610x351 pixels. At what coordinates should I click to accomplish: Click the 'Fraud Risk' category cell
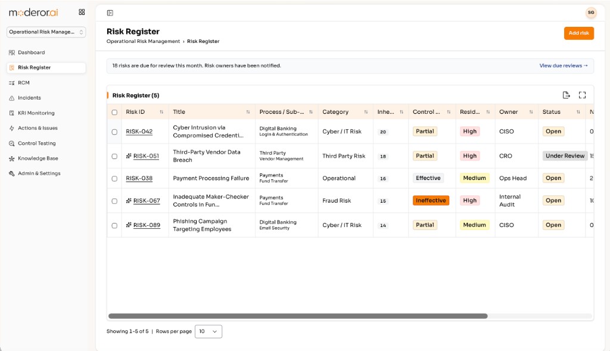337,201
